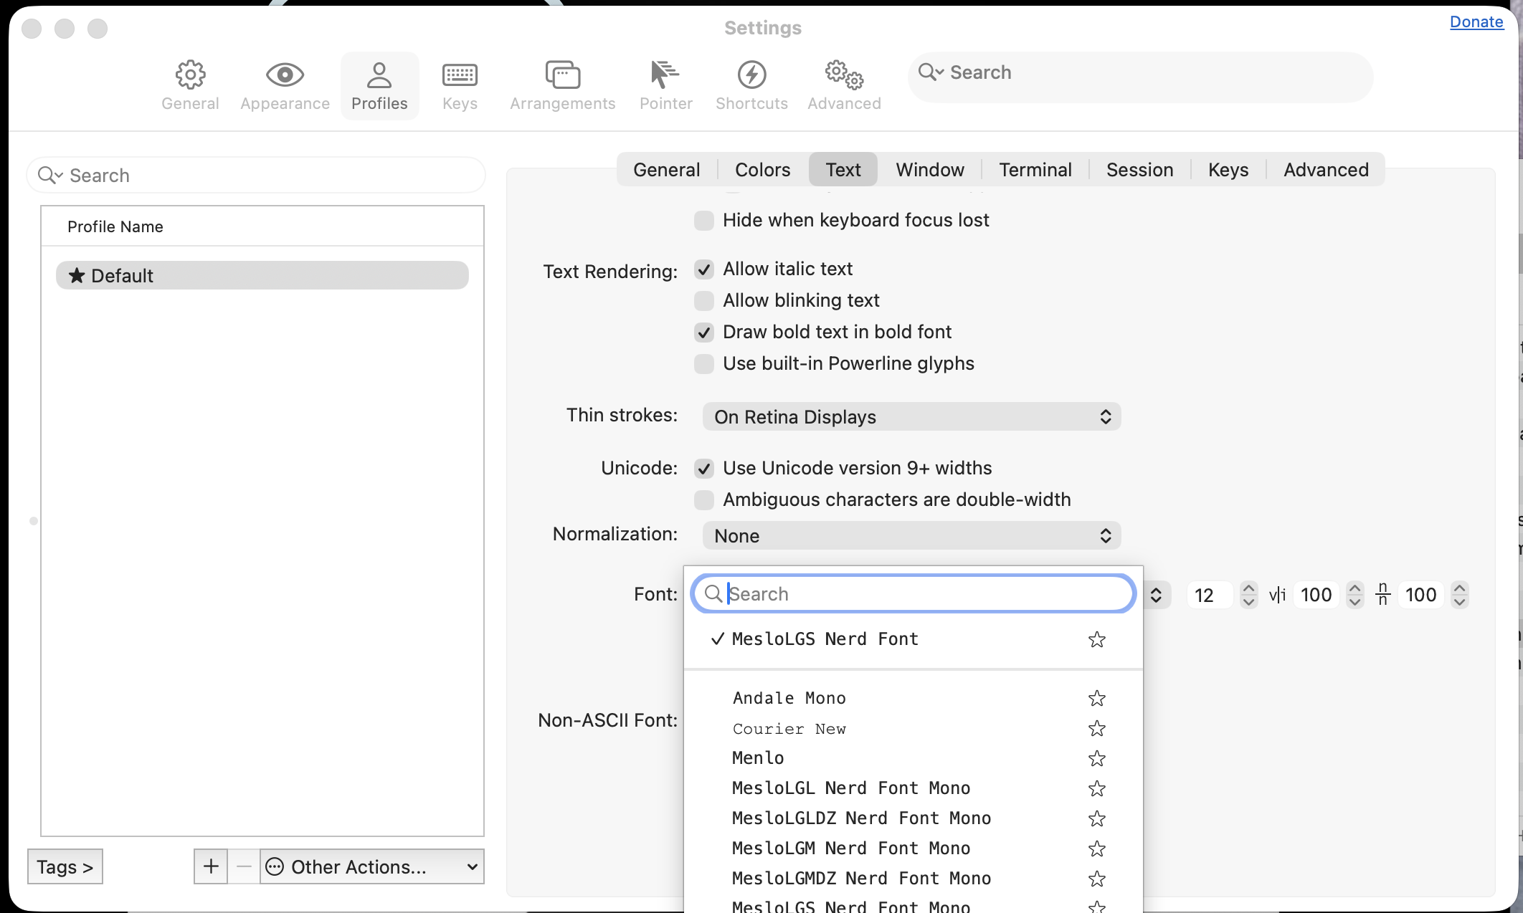Screen dimensions: 1523x913
Task: Check Ambiguous characters are double-width
Action: [x=703, y=499]
